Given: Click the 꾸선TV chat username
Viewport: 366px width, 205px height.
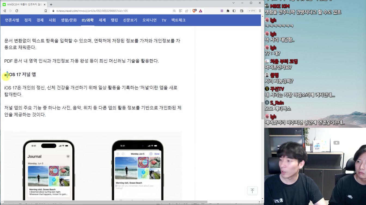Looking at the screenshot, I should pos(277,89).
